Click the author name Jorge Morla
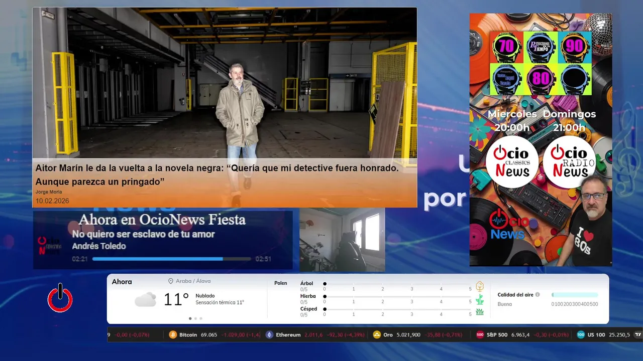643x361 pixels. tap(48, 192)
